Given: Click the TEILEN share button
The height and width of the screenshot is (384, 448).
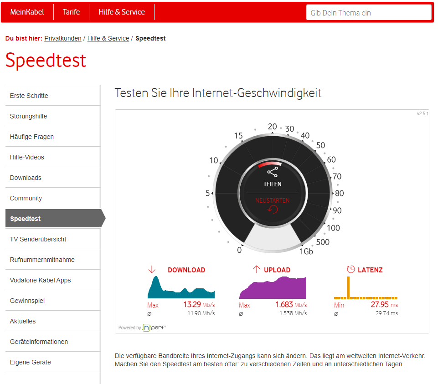Looking at the screenshot, I should tap(272, 184).
